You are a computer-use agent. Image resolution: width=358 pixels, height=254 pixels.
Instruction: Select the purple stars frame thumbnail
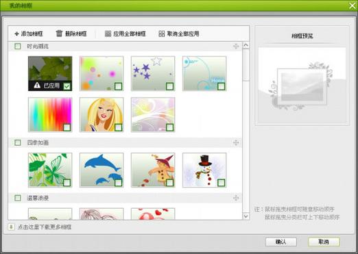coord(153,73)
